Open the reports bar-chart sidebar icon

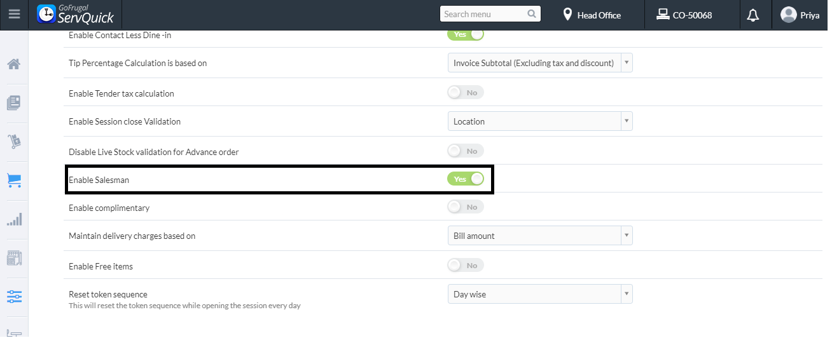[x=14, y=219]
